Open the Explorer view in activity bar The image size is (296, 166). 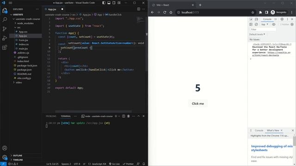(5, 11)
